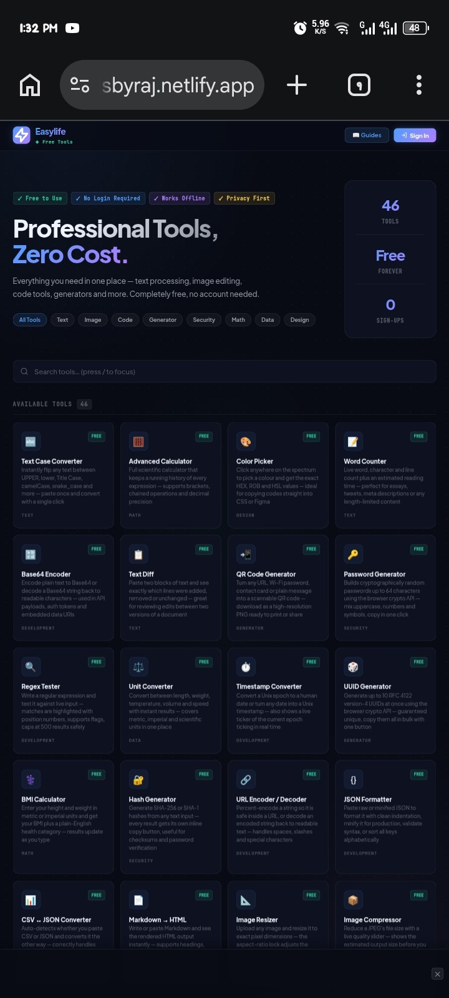This screenshot has width=449, height=998.
Task: Open the Regex Tester magnifier icon
Action: click(x=31, y=667)
